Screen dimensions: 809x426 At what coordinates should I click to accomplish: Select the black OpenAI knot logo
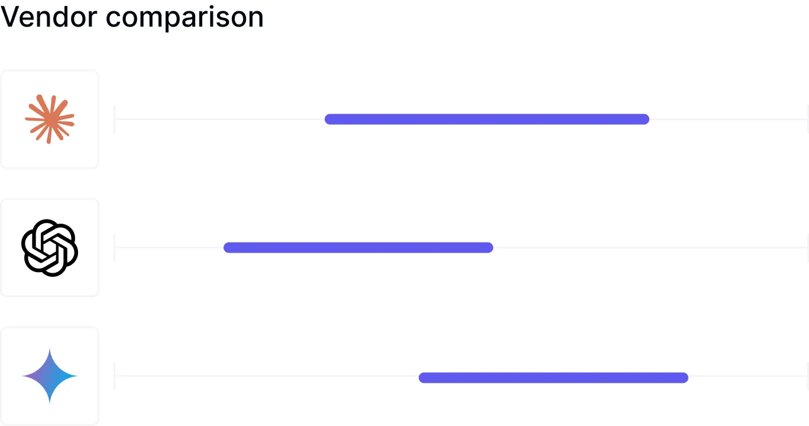point(50,247)
